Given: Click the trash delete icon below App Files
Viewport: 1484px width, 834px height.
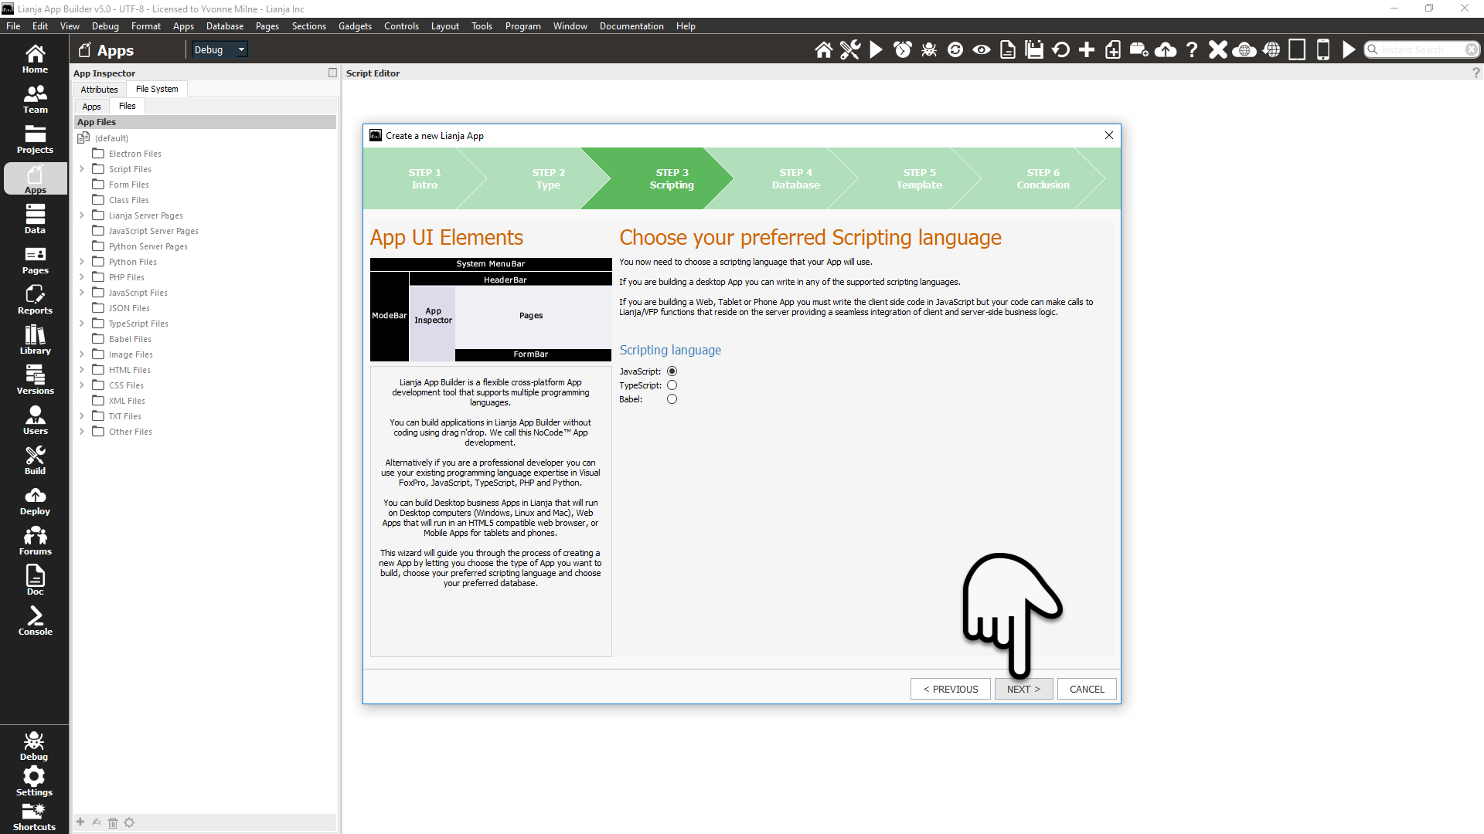Looking at the screenshot, I should 113,822.
